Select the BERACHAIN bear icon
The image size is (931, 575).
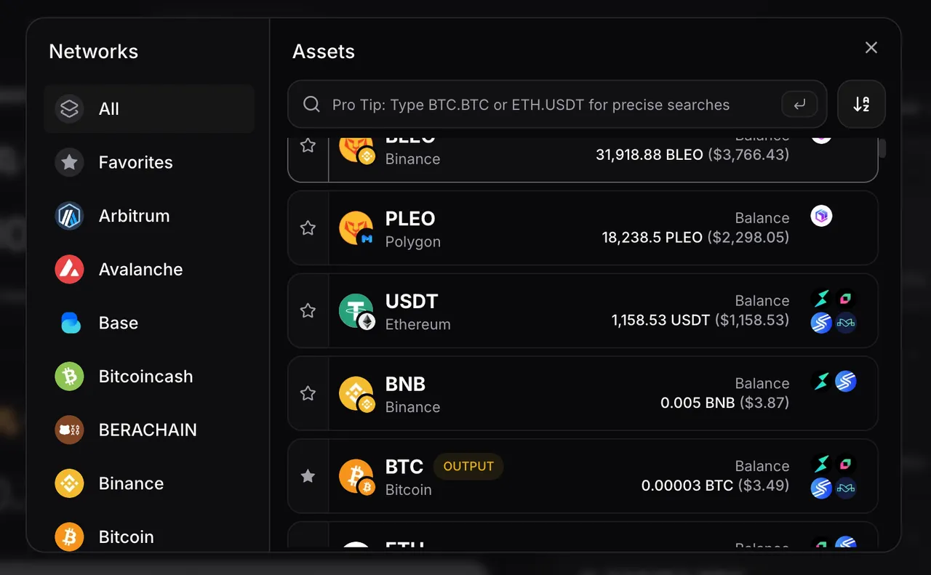tap(70, 430)
